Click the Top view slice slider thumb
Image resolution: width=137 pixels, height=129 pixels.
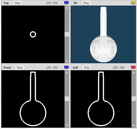(67, 34)
